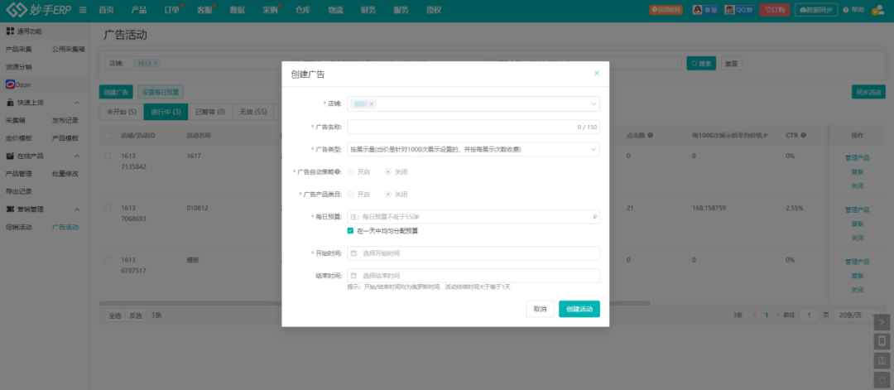
Task: Open the user avatar in the header
Action: [x=877, y=10]
